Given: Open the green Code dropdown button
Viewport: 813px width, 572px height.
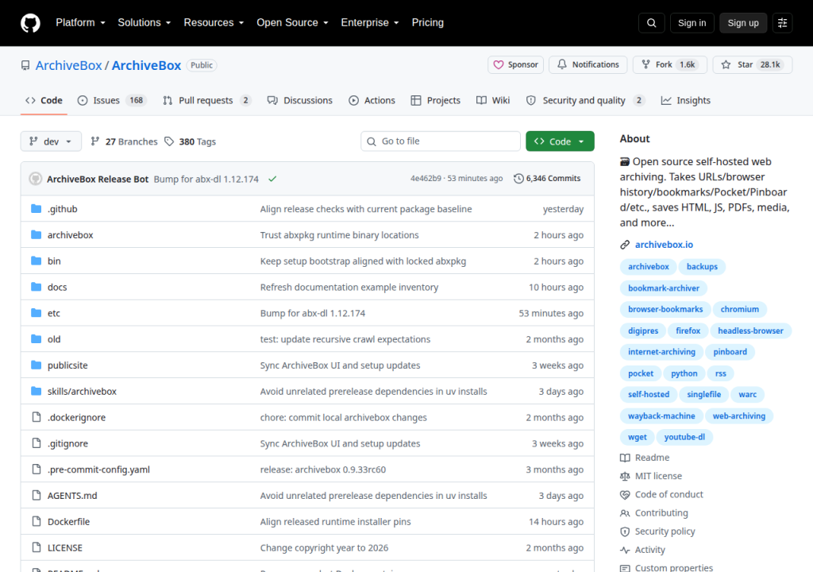Looking at the screenshot, I should click(x=560, y=141).
